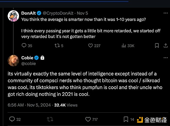Open more options on DonAlt's tweet

(165, 13)
